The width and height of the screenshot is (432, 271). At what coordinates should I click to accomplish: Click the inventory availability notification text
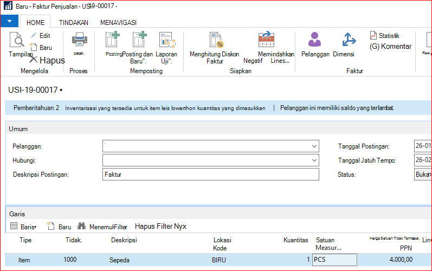(x=165, y=108)
